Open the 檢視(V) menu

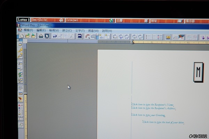point(54,30)
